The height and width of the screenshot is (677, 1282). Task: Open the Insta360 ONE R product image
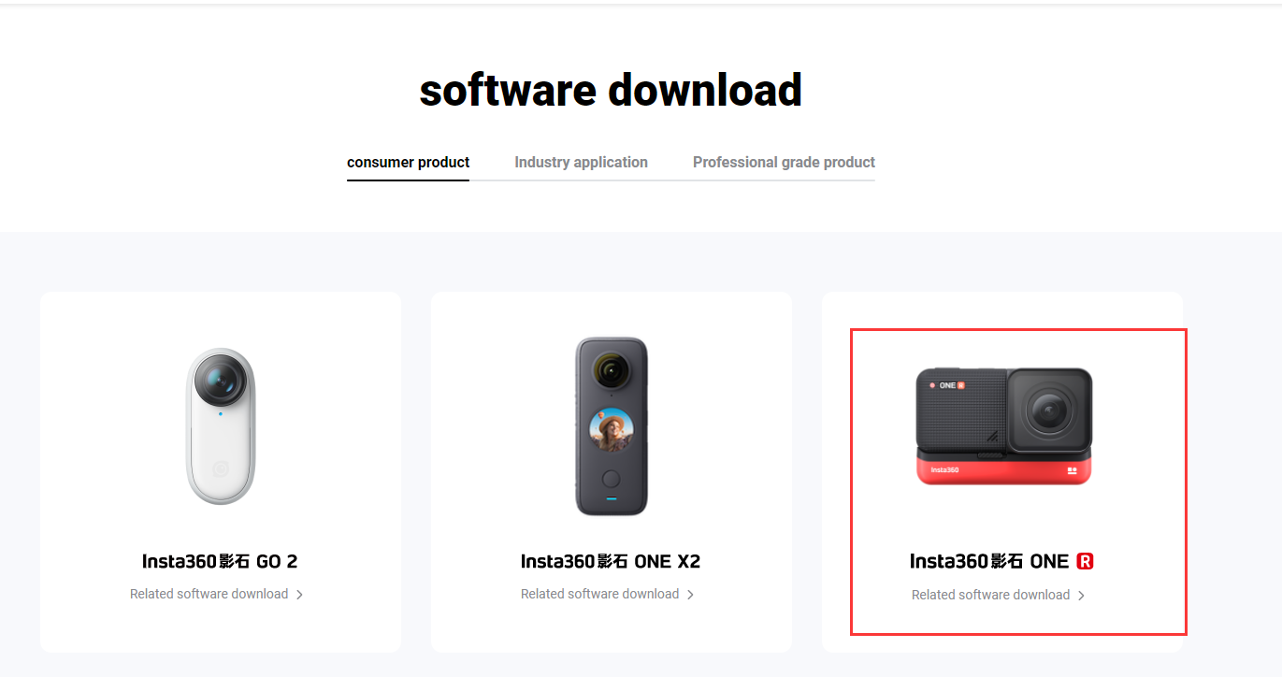[1003, 425]
